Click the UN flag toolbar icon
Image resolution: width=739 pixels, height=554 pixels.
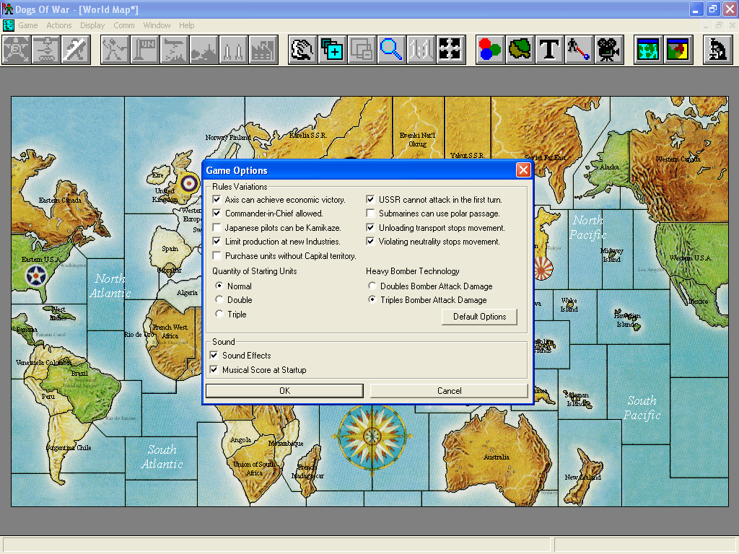click(x=144, y=50)
